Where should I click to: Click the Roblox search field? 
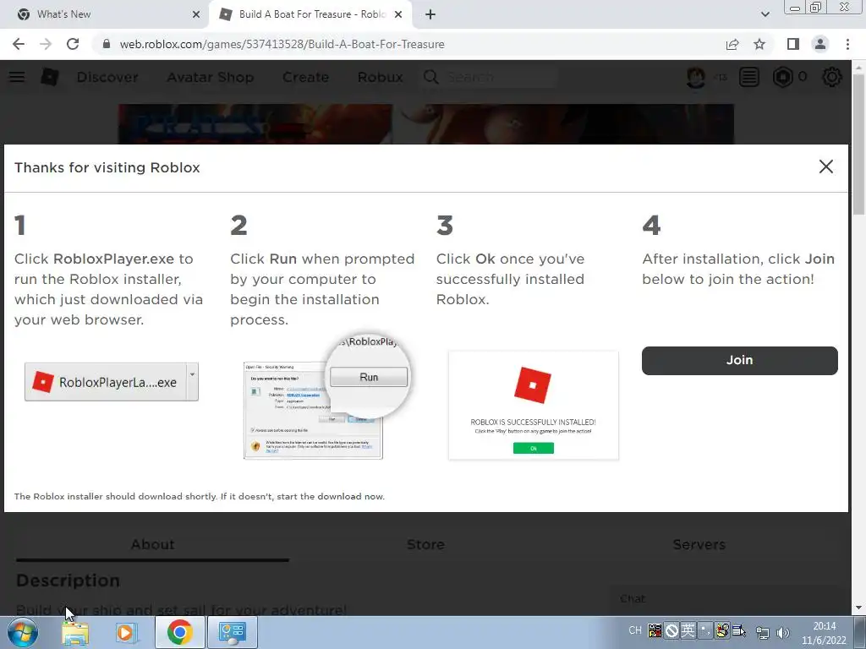click(x=500, y=77)
